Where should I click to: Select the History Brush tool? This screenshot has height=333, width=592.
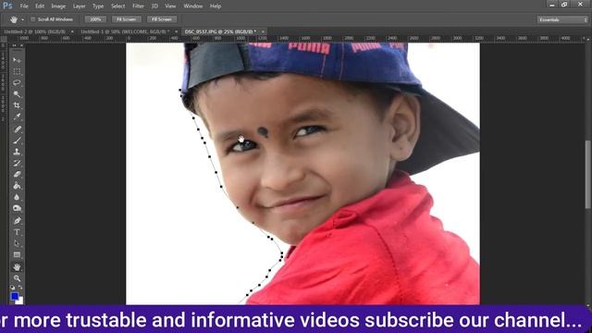tap(17, 163)
